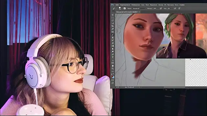Image resolution: width=207 pixels, height=116 pixels.
Task: Toggle Quick Mask mode
Action: pos(113,80)
